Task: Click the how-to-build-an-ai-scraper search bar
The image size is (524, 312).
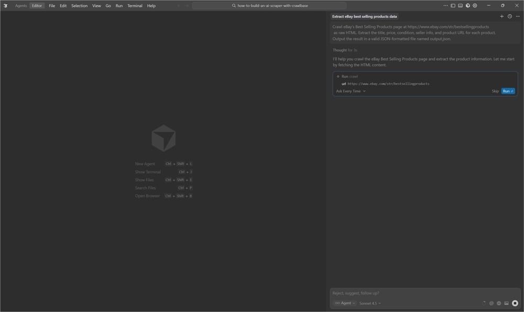Action: pos(271,5)
